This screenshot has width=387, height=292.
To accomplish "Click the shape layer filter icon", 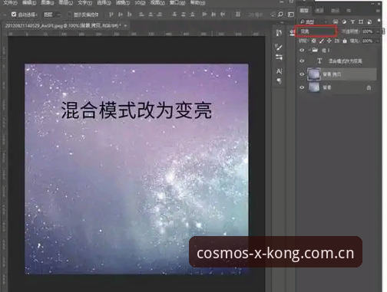I will [361, 21].
